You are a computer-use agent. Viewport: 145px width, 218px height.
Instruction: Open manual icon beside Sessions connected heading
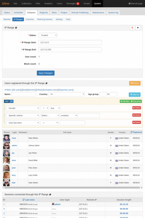(x=50, y=194)
